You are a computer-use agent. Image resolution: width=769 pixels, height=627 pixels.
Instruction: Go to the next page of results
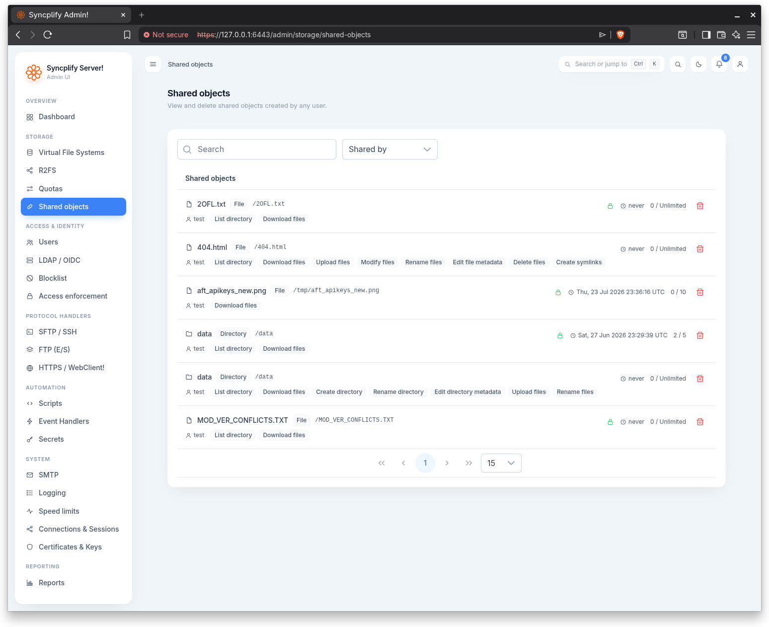pos(447,463)
